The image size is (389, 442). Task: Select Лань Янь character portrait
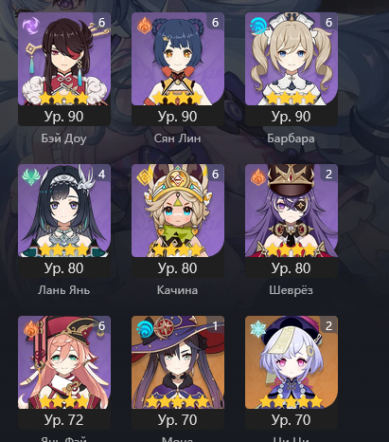[x=64, y=211]
